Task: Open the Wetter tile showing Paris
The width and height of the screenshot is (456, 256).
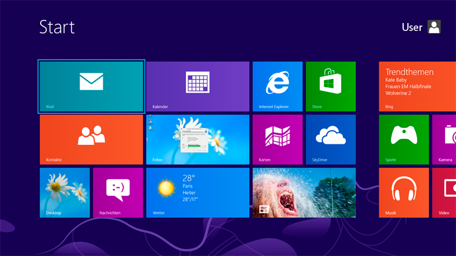Action: point(198,192)
